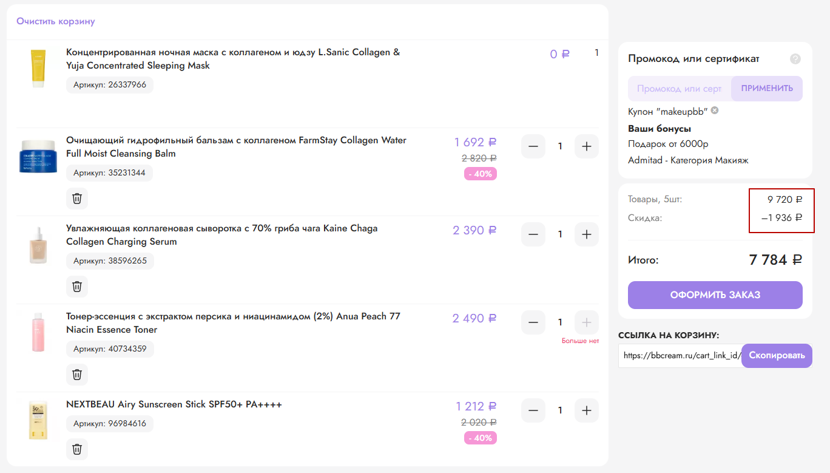Click disabled plus for Anua Peach Toner
The height and width of the screenshot is (473, 830).
click(587, 322)
